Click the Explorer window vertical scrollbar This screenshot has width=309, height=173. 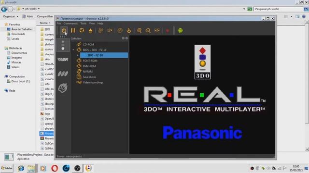pos(307,85)
